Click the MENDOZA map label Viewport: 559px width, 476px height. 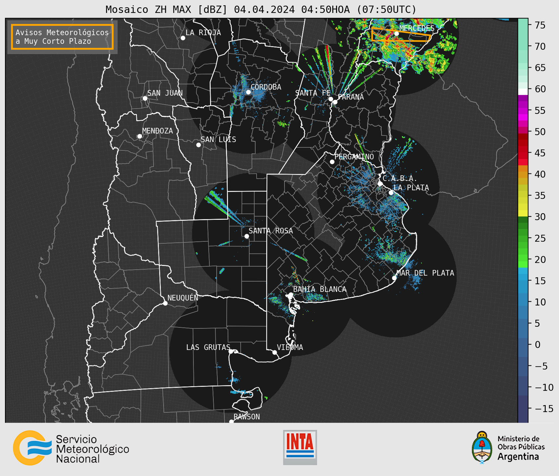click(157, 131)
